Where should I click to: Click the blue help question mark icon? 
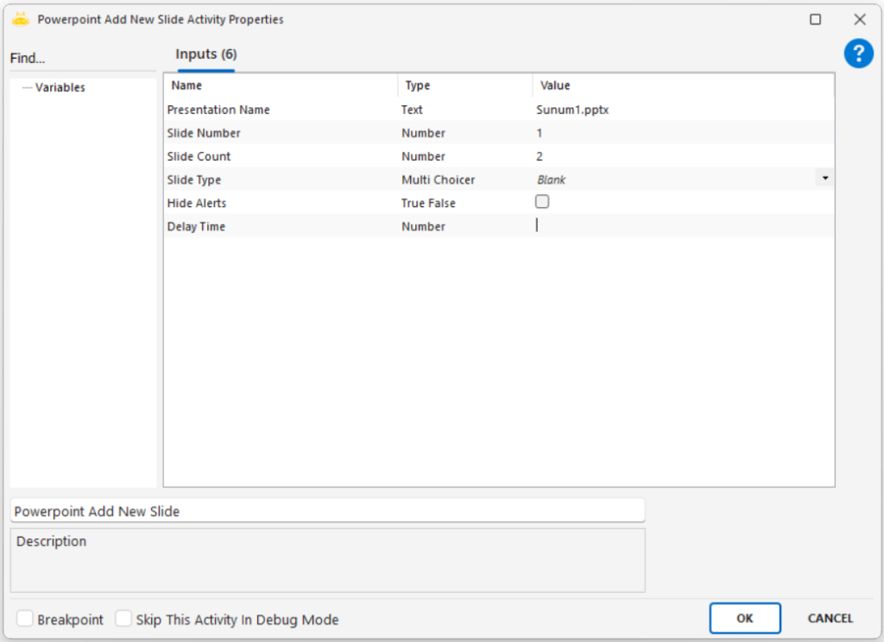(x=858, y=54)
